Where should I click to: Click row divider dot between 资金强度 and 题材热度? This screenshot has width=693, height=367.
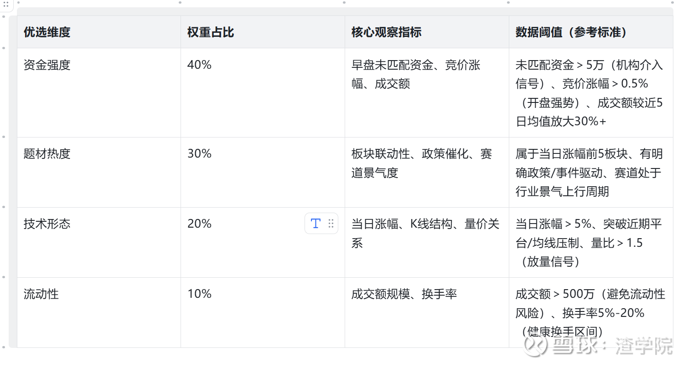4,137
